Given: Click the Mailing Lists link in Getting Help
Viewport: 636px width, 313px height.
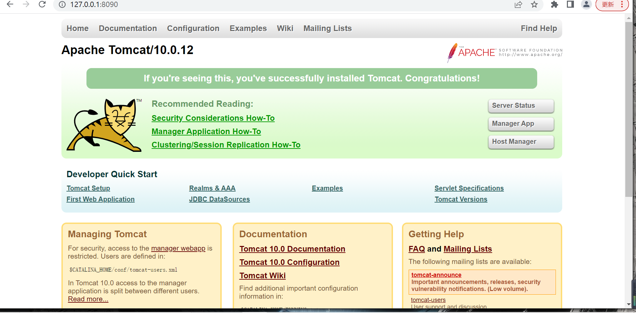Looking at the screenshot, I should 468,249.
